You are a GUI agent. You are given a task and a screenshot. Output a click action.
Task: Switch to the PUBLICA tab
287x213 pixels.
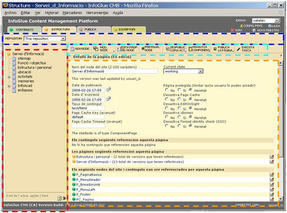94,29
